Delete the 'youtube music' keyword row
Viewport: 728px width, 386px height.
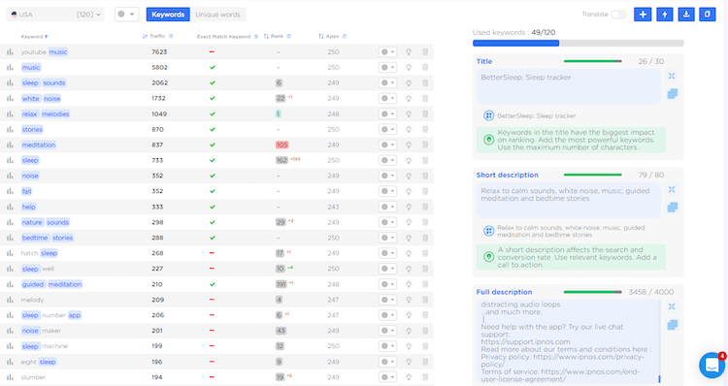425,52
